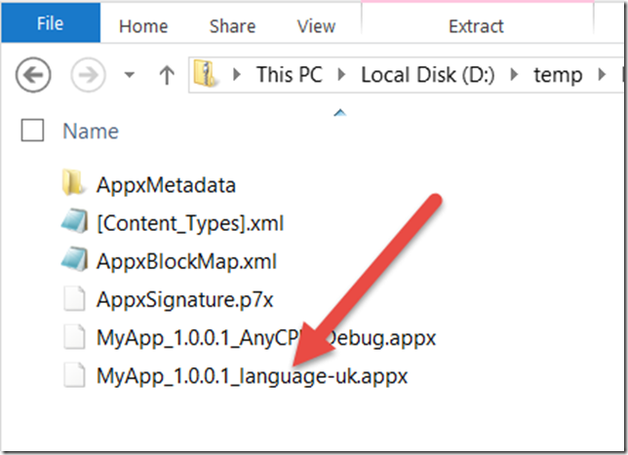The image size is (628, 455).
Task: Toggle the select-all checkbox beside Name
Action: [x=32, y=130]
